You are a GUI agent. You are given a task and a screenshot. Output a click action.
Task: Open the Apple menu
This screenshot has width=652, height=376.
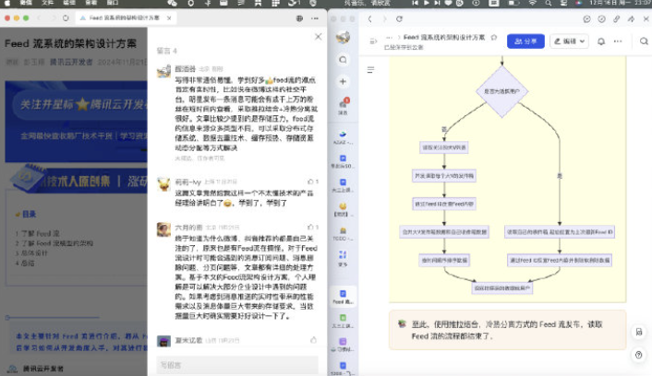click(11, 4)
